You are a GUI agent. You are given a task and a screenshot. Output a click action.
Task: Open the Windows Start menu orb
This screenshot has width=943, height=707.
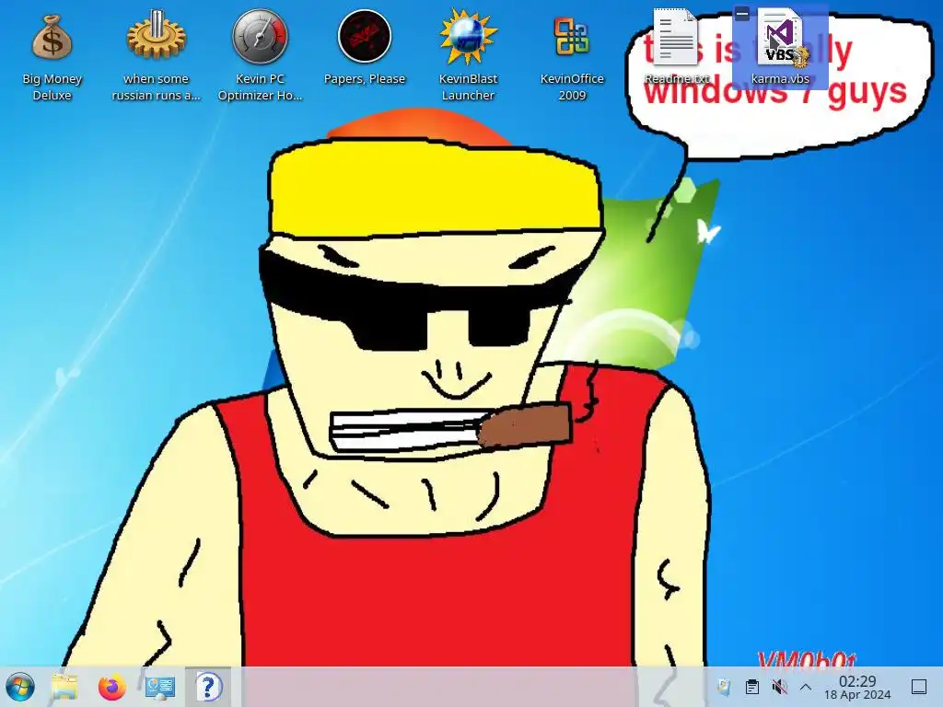pyautogui.click(x=20, y=687)
